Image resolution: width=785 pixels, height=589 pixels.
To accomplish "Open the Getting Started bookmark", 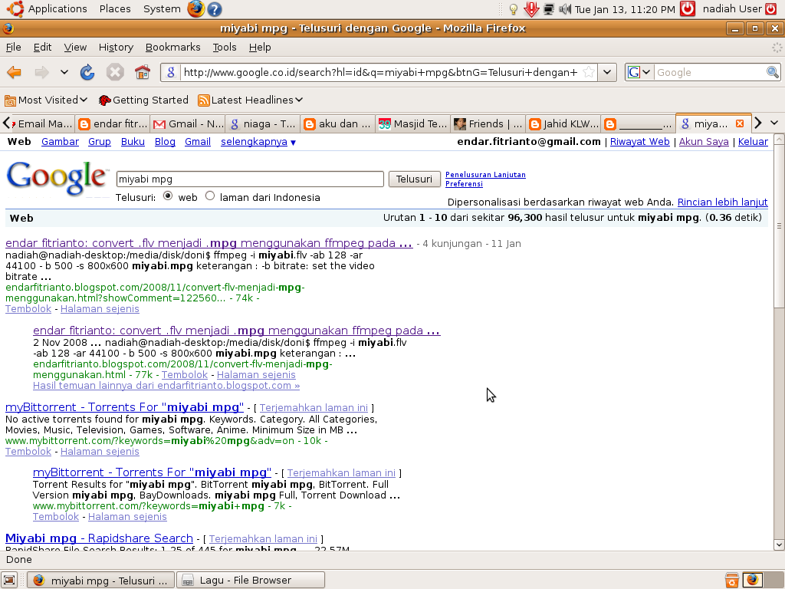I will point(143,100).
